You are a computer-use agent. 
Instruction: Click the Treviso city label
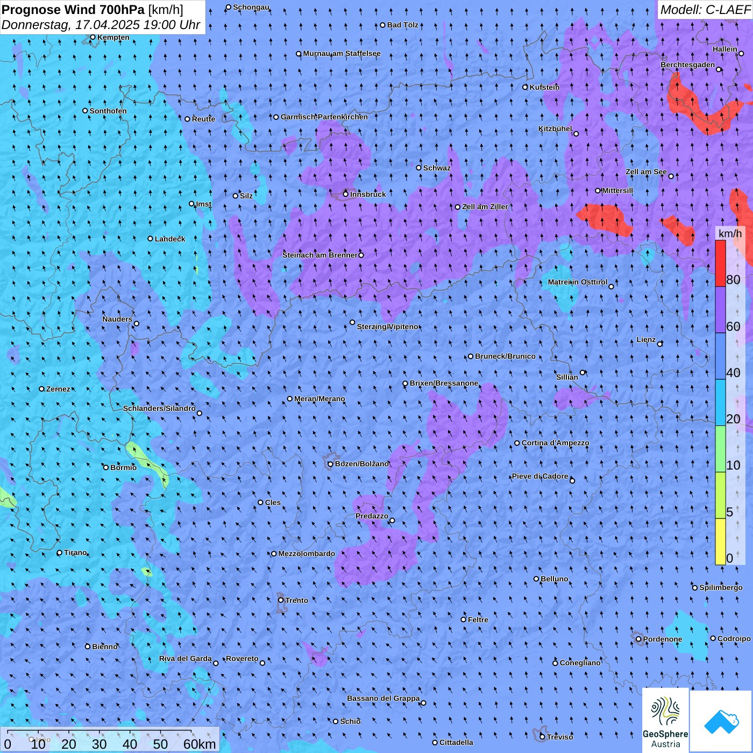(x=560, y=737)
